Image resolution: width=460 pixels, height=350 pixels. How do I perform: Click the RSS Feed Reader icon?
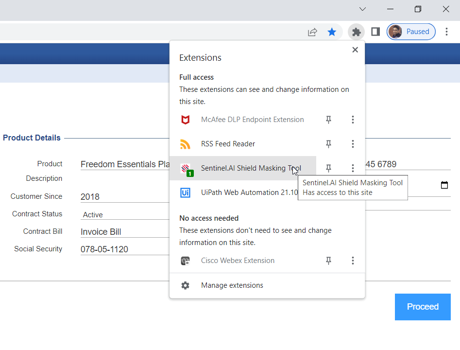coord(185,144)
